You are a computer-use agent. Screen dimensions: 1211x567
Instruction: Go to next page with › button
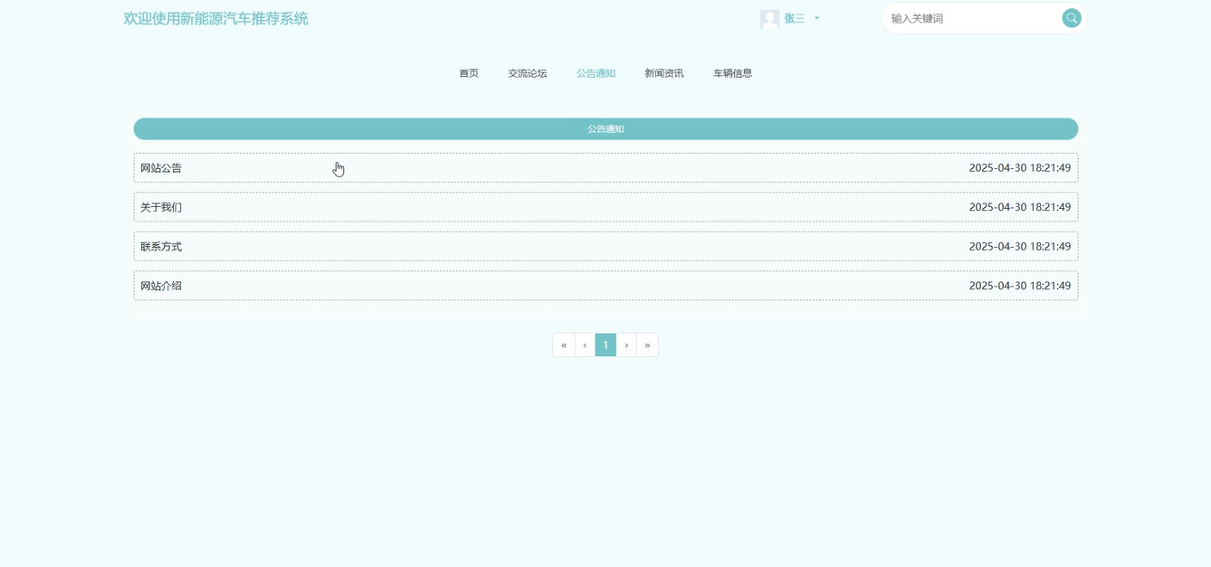(626, 345)
